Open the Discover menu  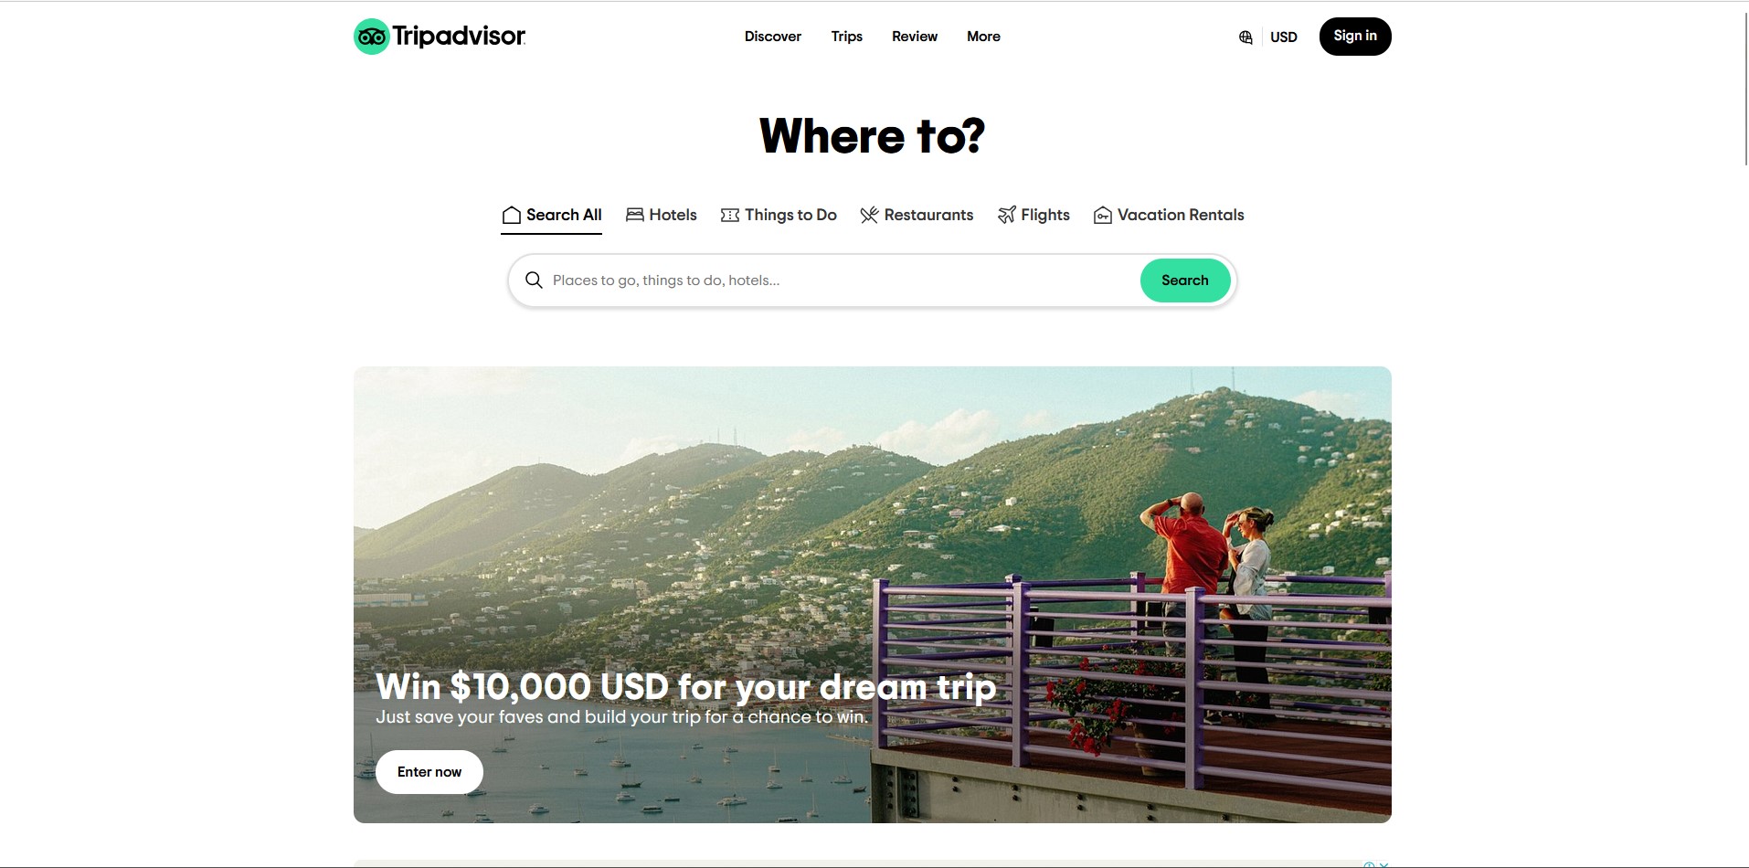[773, 37]
